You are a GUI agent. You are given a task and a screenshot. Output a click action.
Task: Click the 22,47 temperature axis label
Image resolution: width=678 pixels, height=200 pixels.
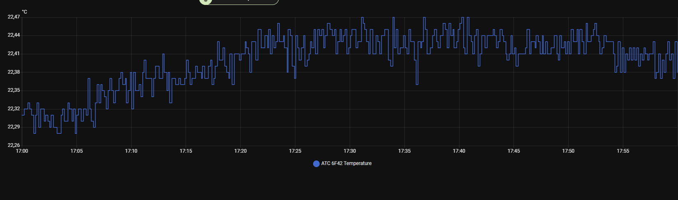[14, 17]
